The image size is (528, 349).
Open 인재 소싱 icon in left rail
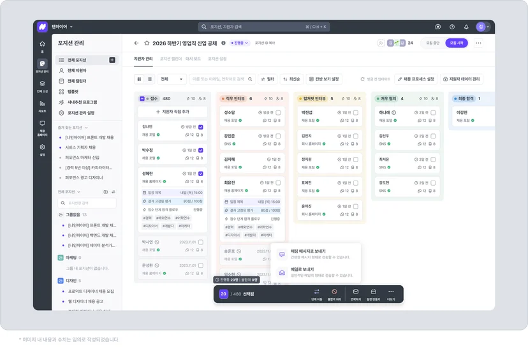tap(42, 84)
